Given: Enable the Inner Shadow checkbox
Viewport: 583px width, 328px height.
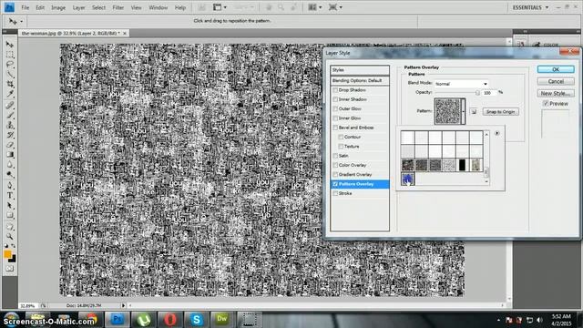Looking at the screenshot, I should coord(335,99).
